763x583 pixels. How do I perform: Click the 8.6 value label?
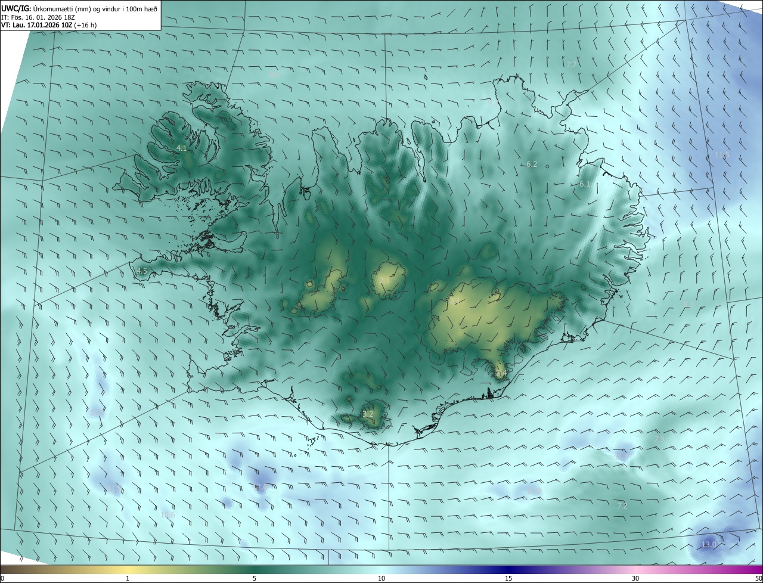point(273,75)
